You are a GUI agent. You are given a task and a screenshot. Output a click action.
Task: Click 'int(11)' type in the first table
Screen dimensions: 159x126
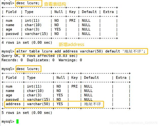click(x=32, y=21)
